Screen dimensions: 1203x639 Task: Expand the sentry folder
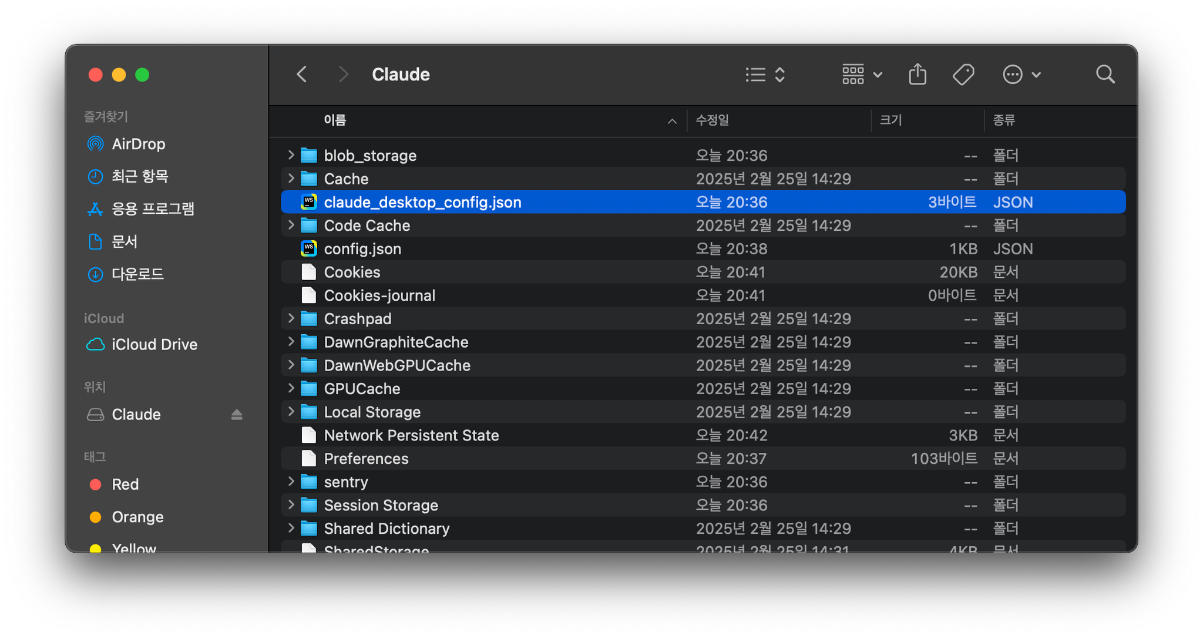click(x=291, y=482)
